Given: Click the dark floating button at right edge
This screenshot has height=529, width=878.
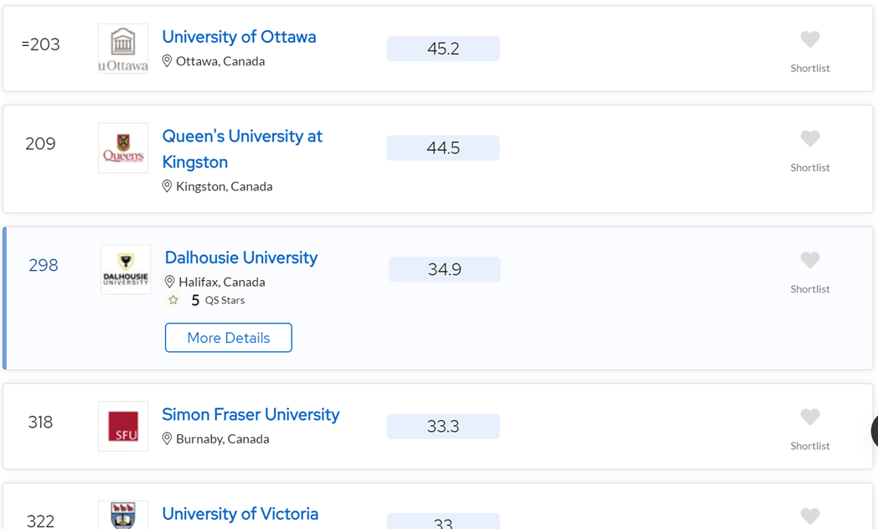Looking at the screenshot, I should 875,432.
